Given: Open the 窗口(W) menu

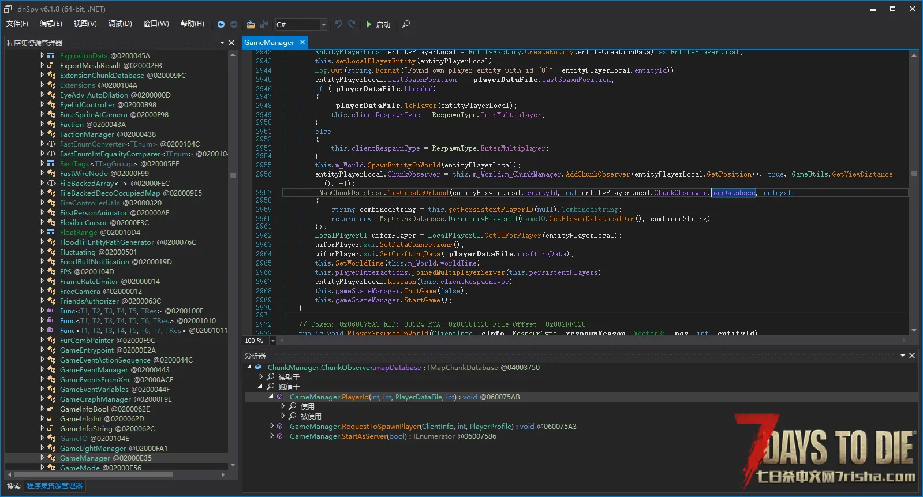Looking at the screenshot, I should [156, 24].
